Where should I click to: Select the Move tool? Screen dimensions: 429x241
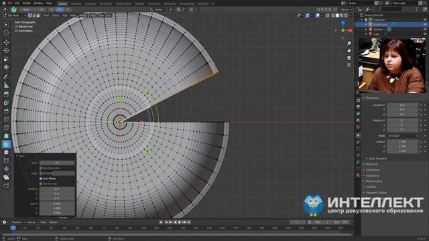[x=6, y=42]
